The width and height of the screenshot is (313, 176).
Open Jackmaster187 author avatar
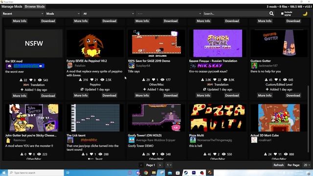tap(254, 66)
